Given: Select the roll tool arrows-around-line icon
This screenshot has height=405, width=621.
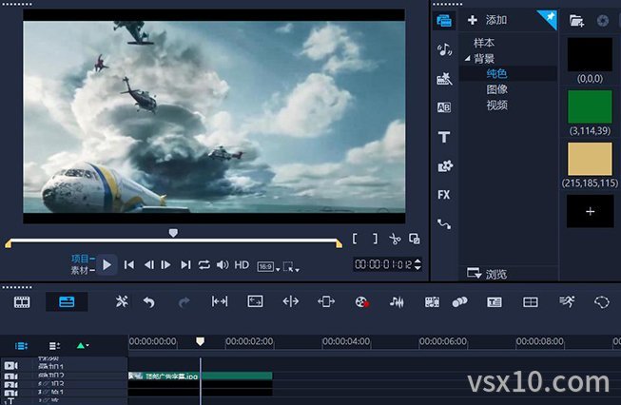Looking at the screenshot, I should pyautogui.click(x=291, y=301).
